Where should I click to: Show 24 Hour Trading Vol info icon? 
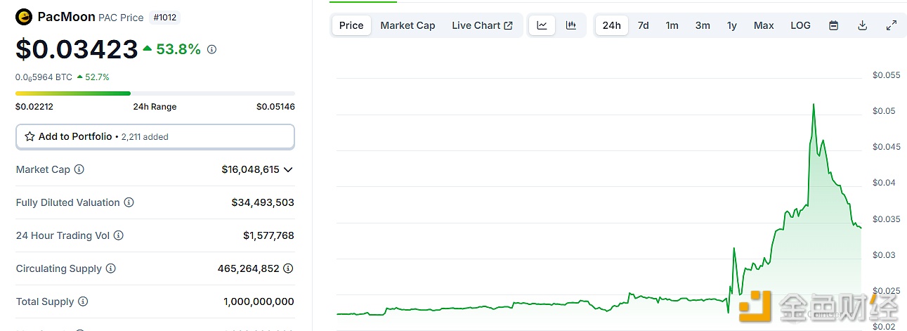pyautogui.click(x=119, y=235)
